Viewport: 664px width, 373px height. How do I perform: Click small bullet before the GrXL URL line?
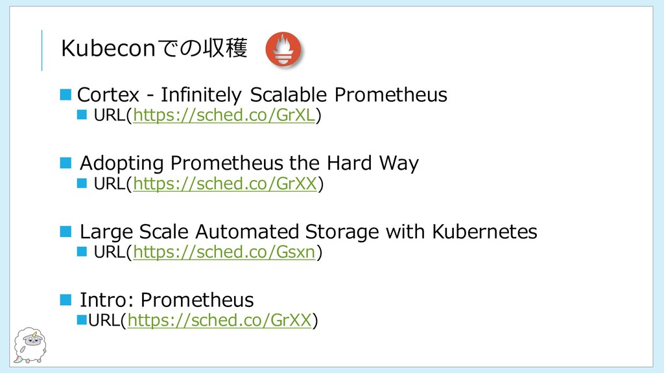point(82,115)
